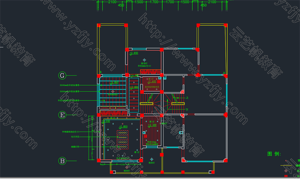Viewport: 300px width, 179px height.
Task: Select the '木制扁线油白色ICI' leader annotation
Action: (71, 132)
